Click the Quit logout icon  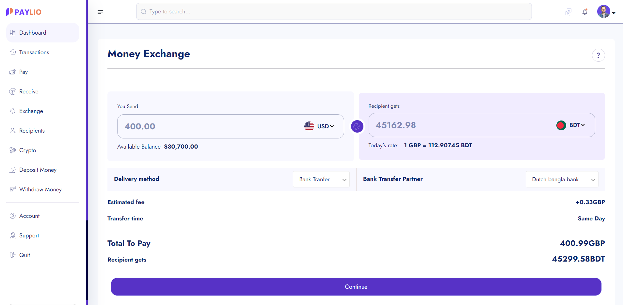pyautogui.click(x=13, y=255)
